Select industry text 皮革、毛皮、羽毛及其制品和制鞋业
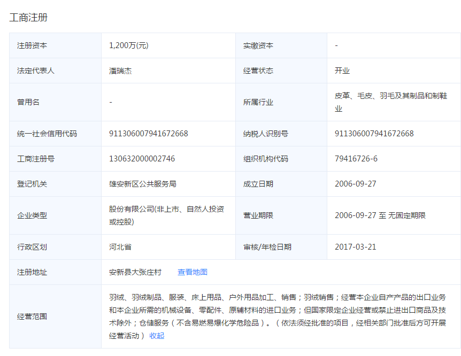 (391, 102)
